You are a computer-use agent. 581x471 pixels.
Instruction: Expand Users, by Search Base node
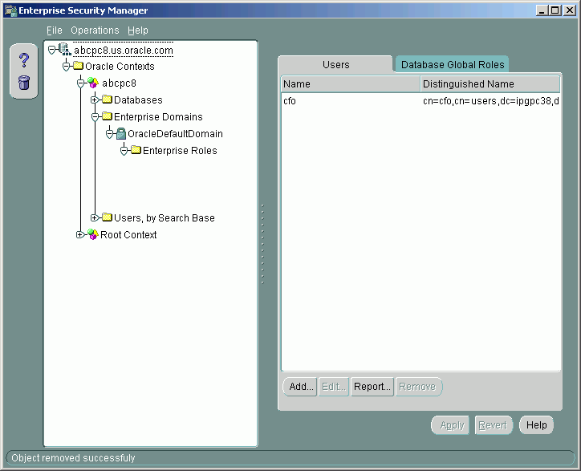pyautogui.click(x=95, y=217)
